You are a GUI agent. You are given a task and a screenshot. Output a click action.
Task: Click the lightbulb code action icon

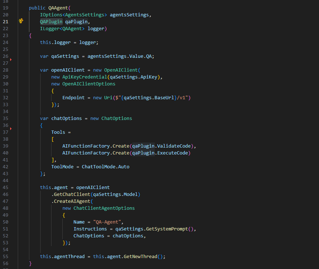coord(21,21)
